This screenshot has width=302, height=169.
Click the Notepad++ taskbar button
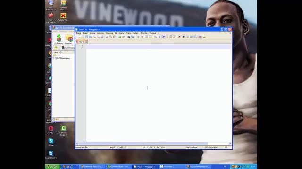click(x=145, y=167)
